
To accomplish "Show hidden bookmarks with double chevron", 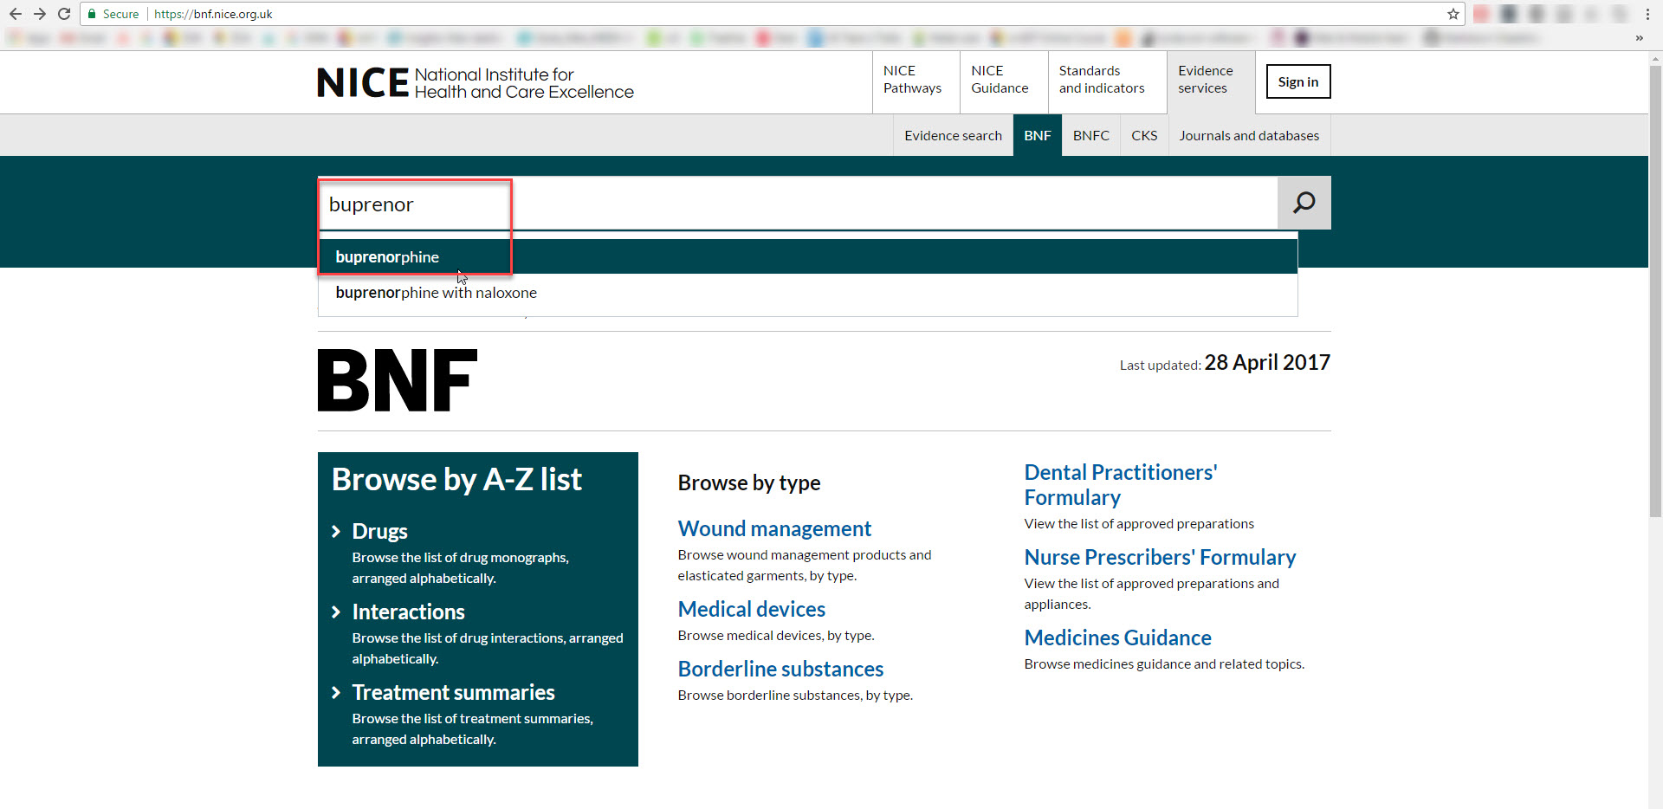I will tap(1639, 38).
